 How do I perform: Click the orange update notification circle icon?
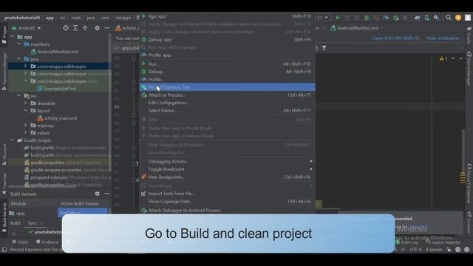pyautogui.click(x=458, y=18)
